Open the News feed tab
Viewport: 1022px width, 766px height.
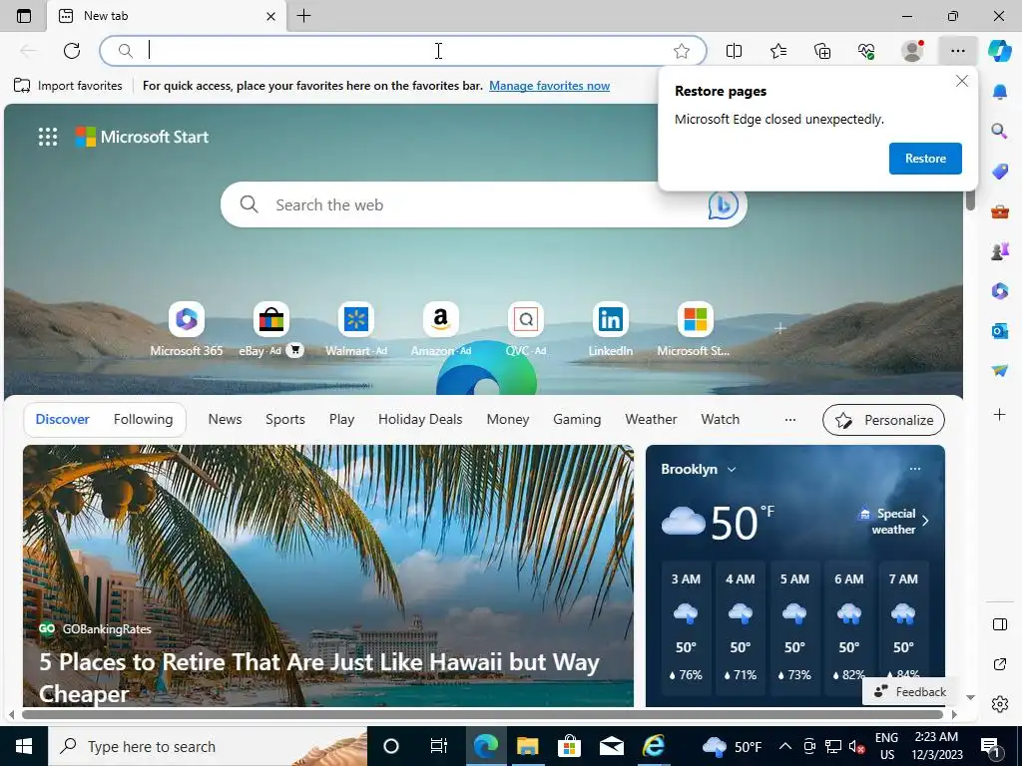click(x=225, y=420)
